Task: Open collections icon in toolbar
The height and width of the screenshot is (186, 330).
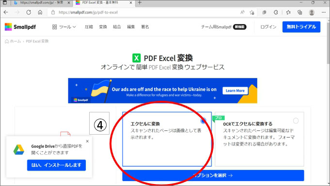Action: (299, 13)
